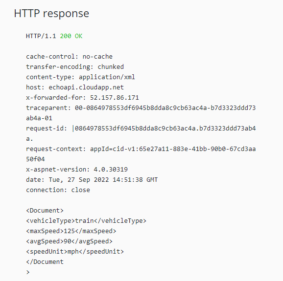
Task: Click the maxSpeed 125 XML element
Action: pos(71,231)
